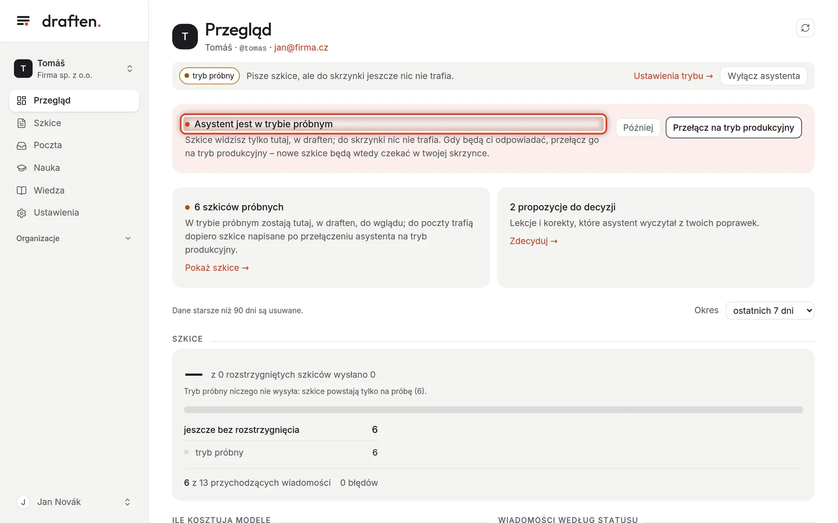
Task: Click Wyłącz asystenta to disable assistant
Action: point(763,76)
